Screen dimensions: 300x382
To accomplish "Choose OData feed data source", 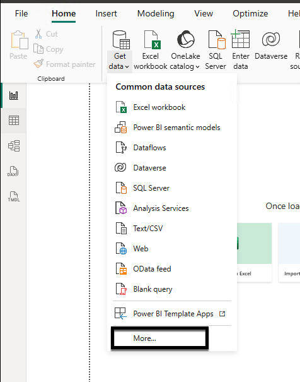I will tap(172, 269).
